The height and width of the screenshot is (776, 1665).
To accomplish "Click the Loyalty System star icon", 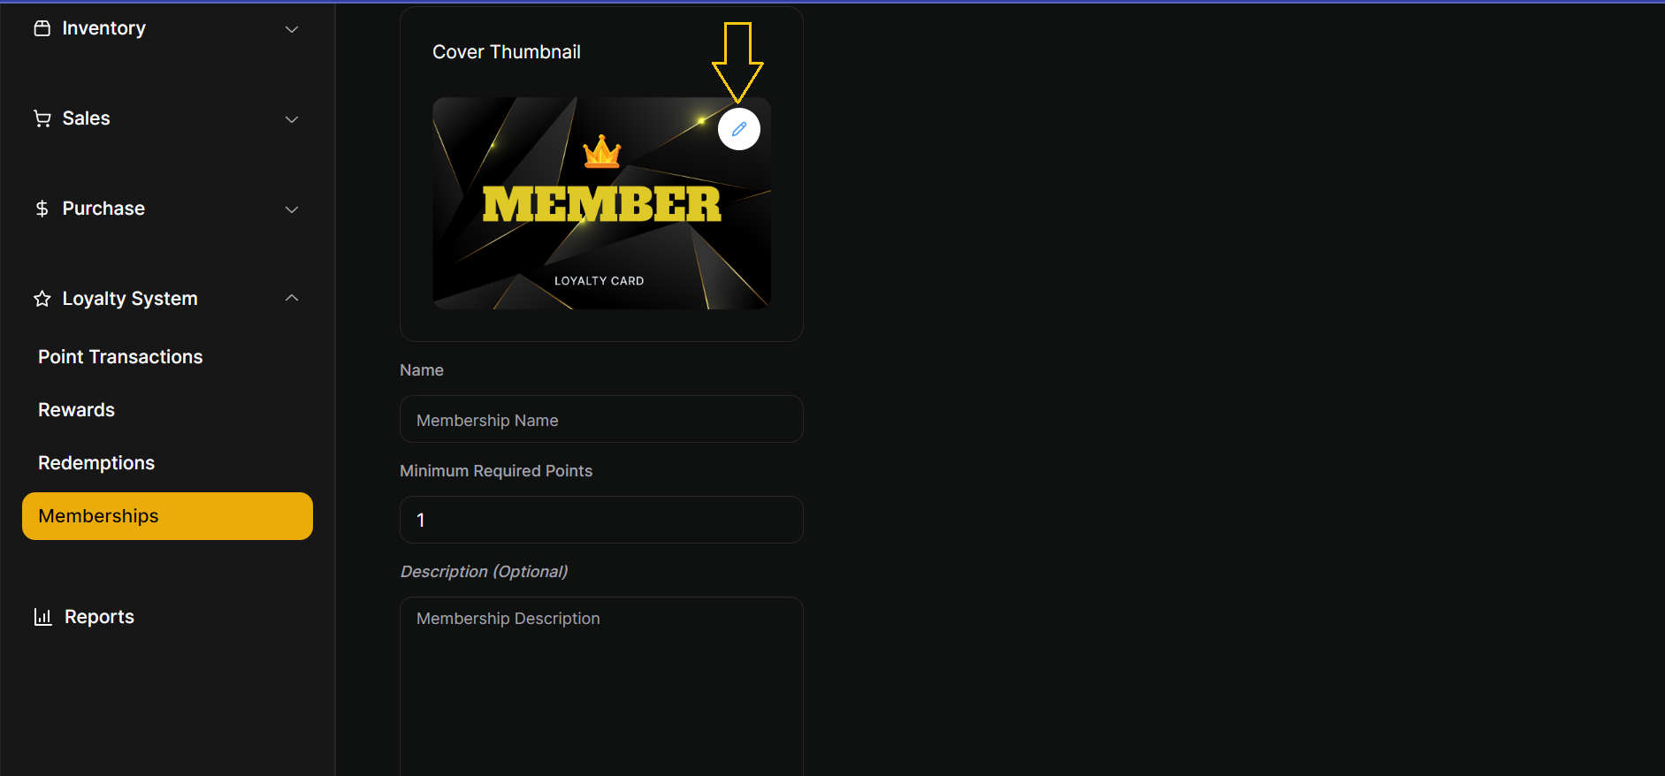I will pos(42,299).
